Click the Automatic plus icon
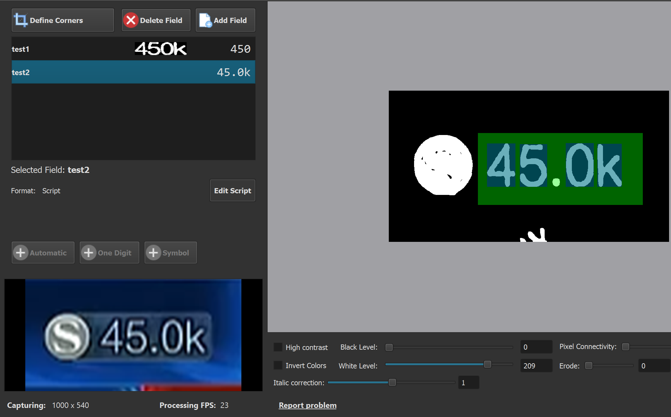 coord(21,253)
